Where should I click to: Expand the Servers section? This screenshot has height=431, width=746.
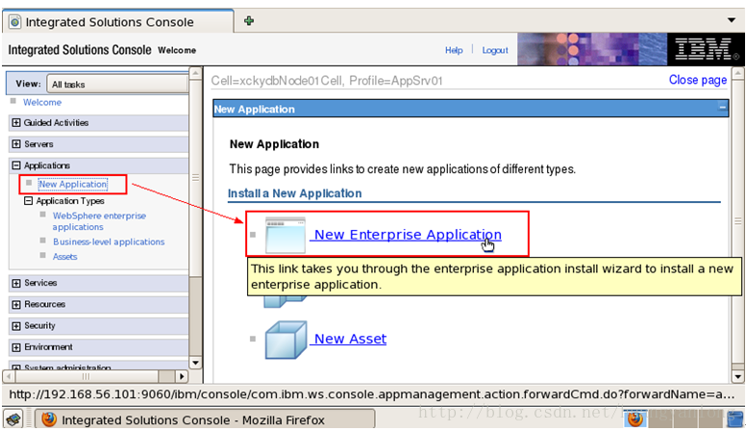[x=16, y=143]
